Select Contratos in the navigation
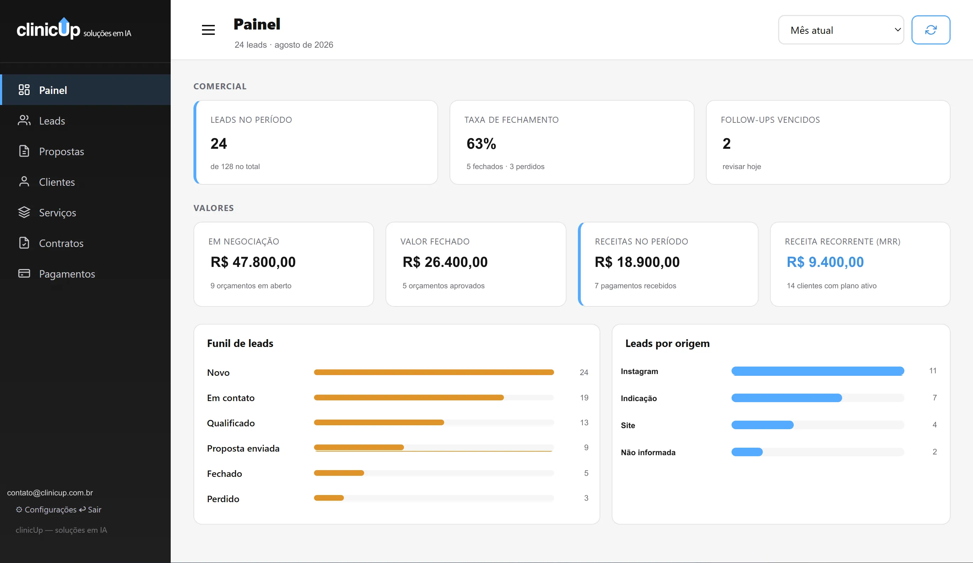 85,243
